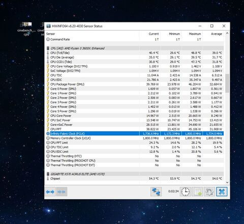The width and height of the screenshot is (244, 224).
Task: Select the Core 1 Power (SMU) row
Action: [x=135, y=93]
